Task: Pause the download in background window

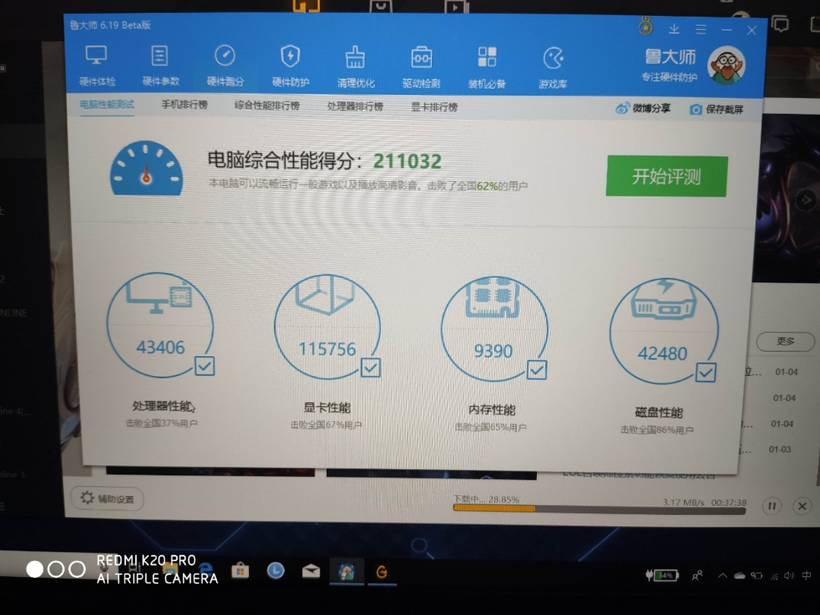Action: [x=772, y=506]
